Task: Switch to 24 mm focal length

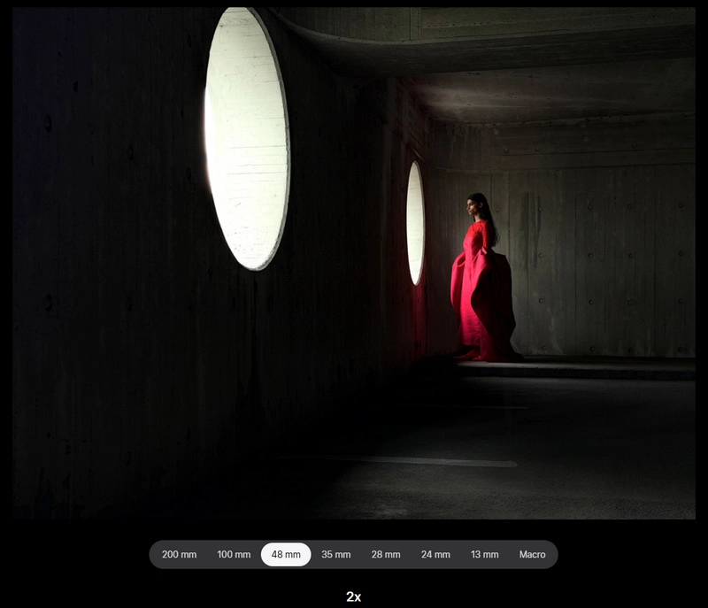Action: point(435,555)
